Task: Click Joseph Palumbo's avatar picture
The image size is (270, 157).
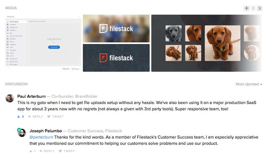Action: [x=22, y=133]
